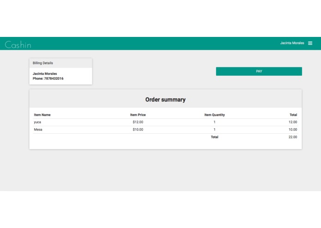The image size is (321, 228).
Task: Click the Item Quantity column header
Action: click(214, 115)
